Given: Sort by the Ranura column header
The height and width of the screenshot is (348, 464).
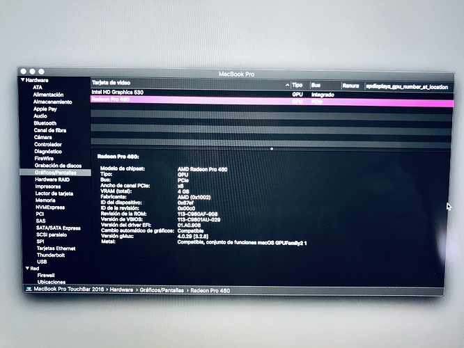Looking at the screenshot, I should (x=350, y=86).
